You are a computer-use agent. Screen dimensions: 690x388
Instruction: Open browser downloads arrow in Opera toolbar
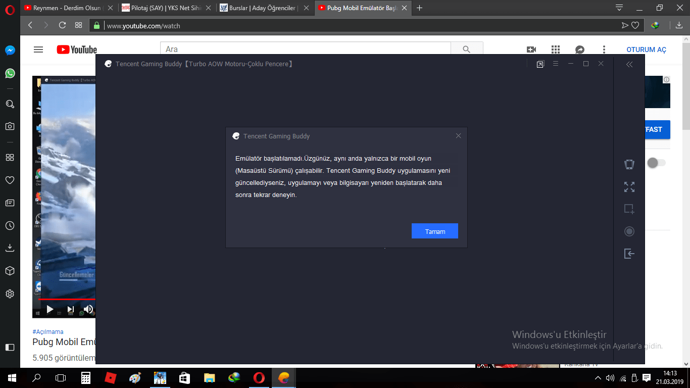679,25
